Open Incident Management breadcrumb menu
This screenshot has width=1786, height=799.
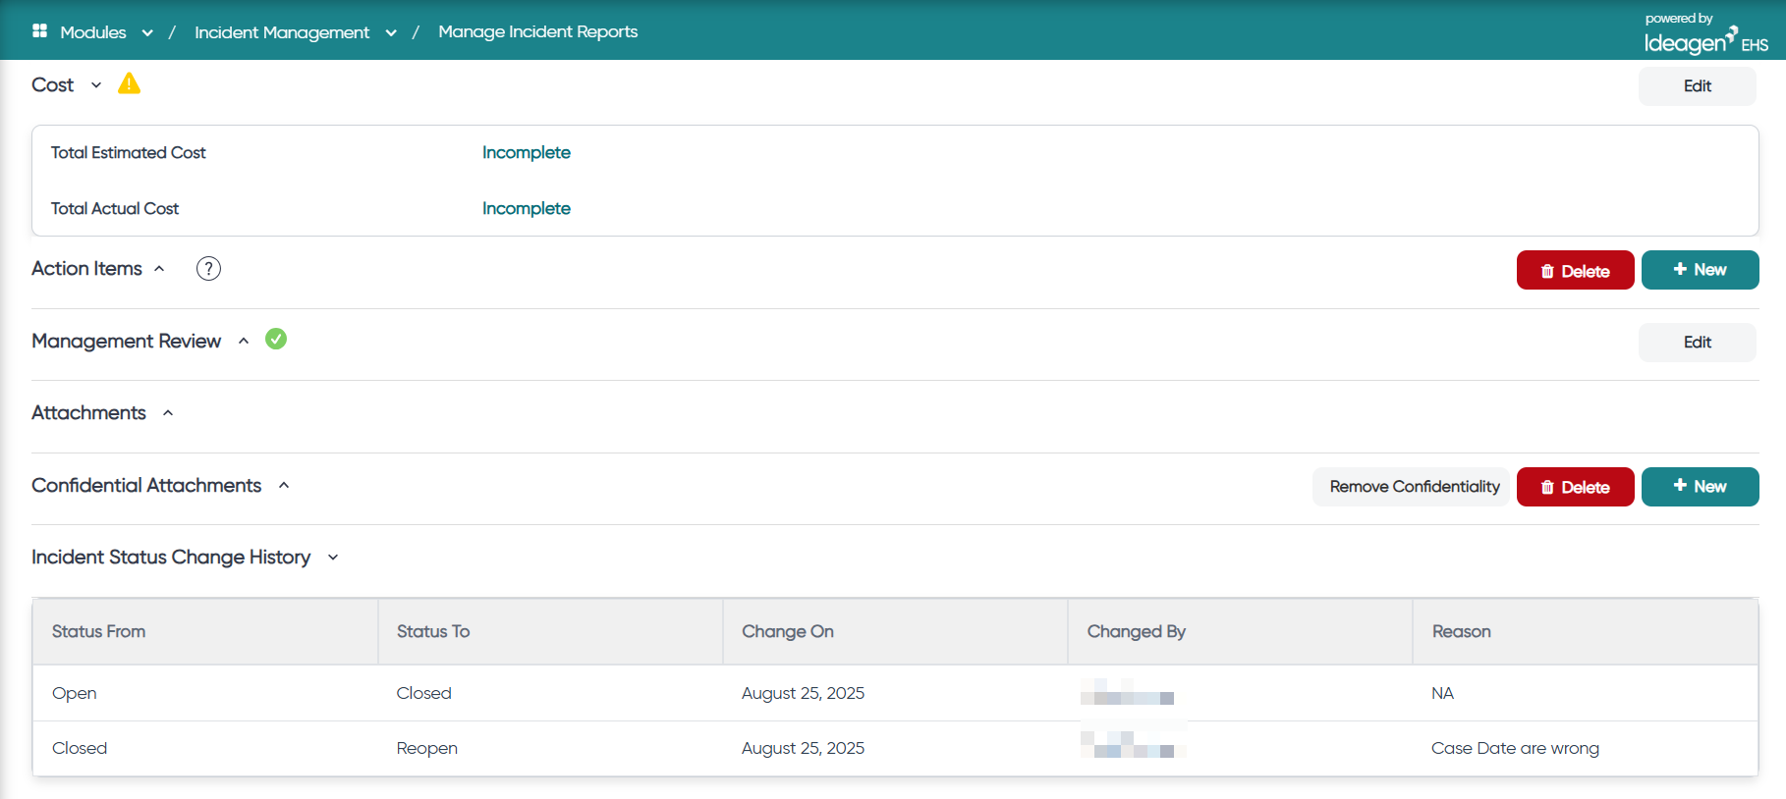tap(282, 32)
